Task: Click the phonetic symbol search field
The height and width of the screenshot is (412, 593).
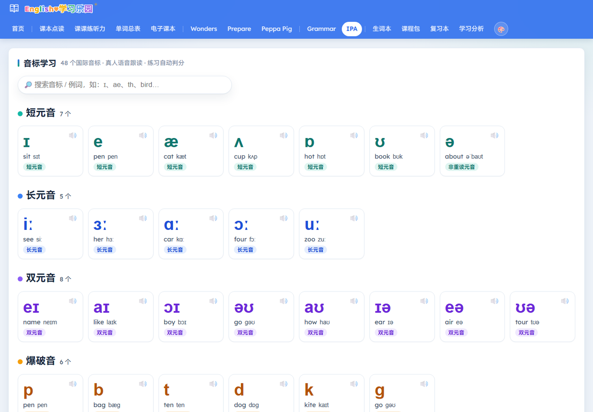Action: [125, 85]
